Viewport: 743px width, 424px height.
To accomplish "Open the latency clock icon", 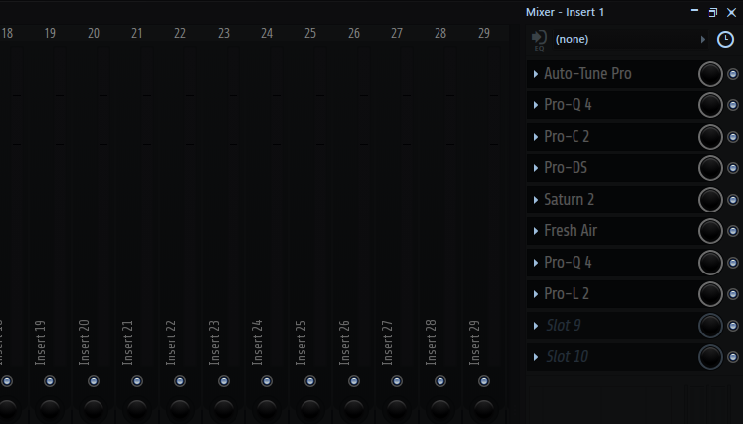I will coord(725,39).
